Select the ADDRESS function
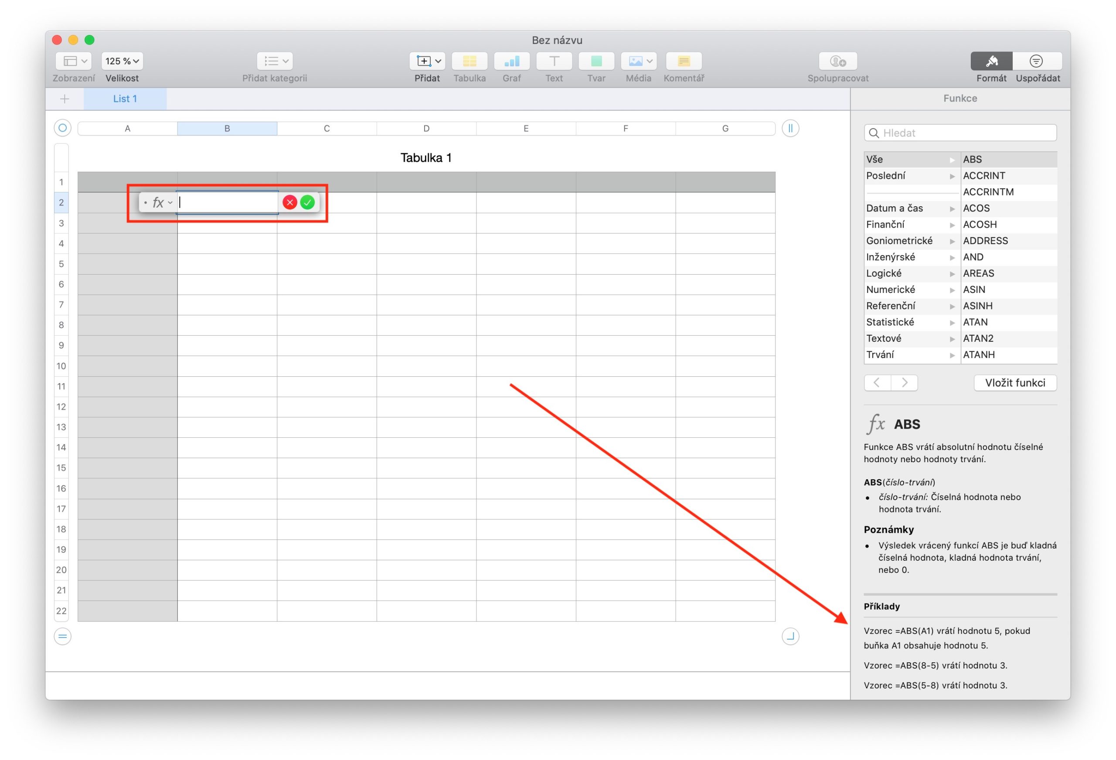 point(1009,241)
